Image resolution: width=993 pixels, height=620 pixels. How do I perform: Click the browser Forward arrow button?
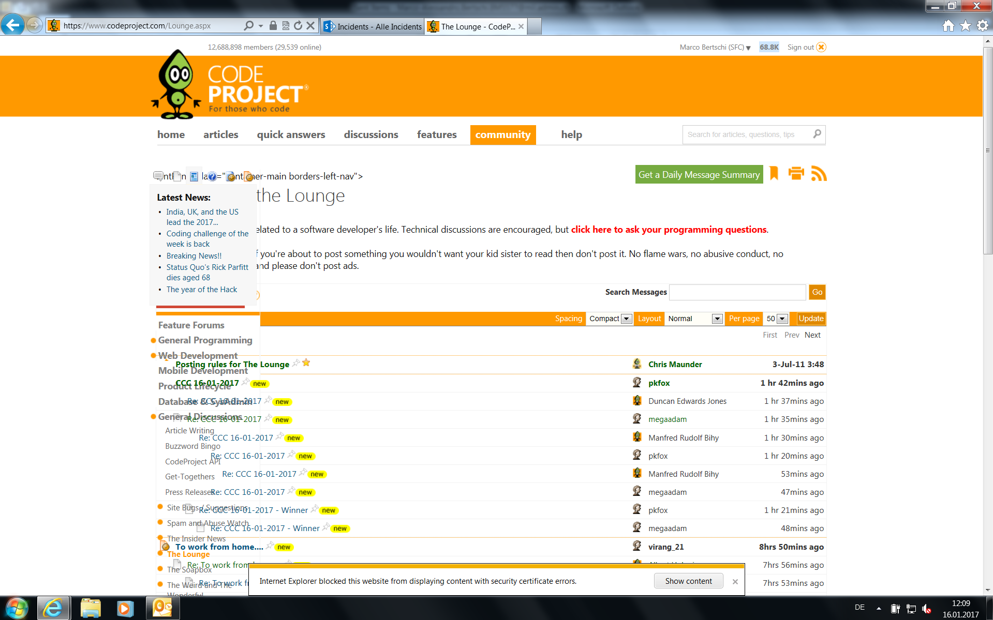point(34,25)
